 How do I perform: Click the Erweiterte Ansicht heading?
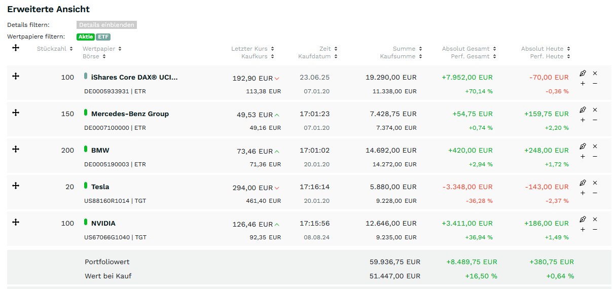pyautogui.click(x=48, y=9)
